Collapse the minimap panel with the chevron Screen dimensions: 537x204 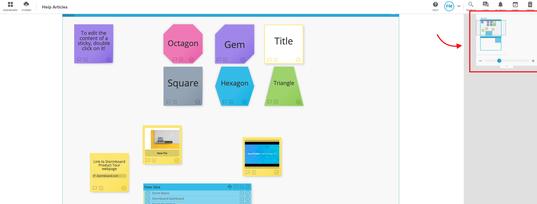(507, 66)
